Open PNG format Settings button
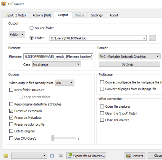This screenshot has height=160, width=162. 129,64
